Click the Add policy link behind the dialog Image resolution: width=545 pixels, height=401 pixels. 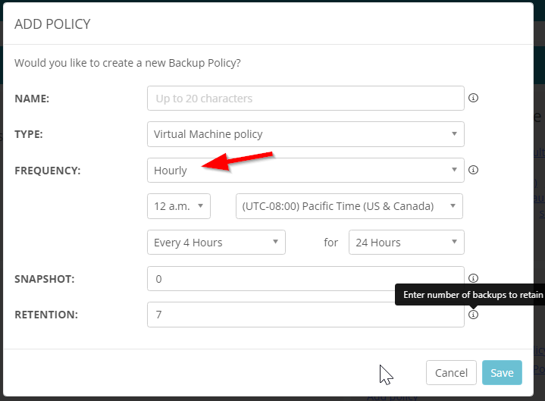(392, 396)
